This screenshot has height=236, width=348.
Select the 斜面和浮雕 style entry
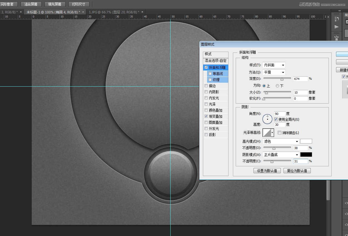click(218, 67)
